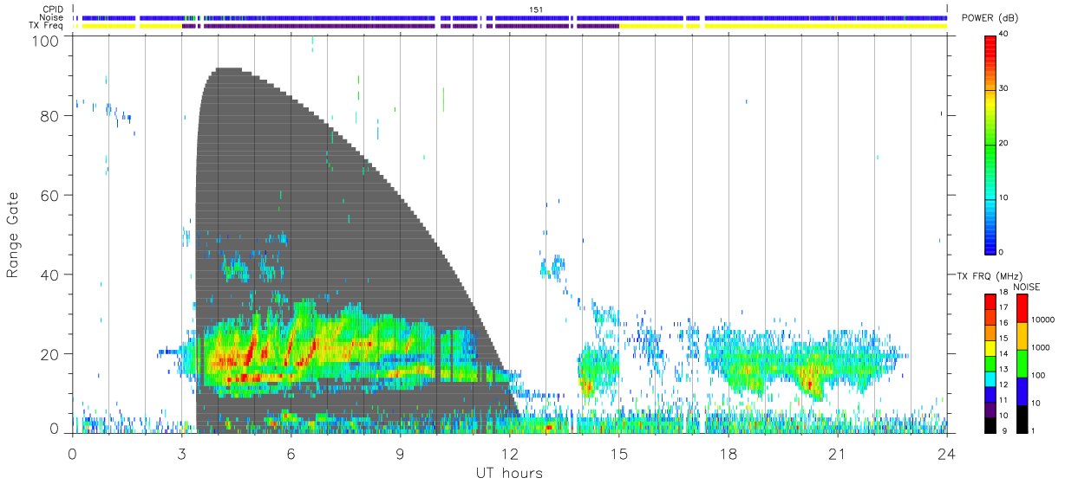Viewport: 1065px width, 491px height.
Task: Click UT hours tick label '15'
Action: pos(618,453)
